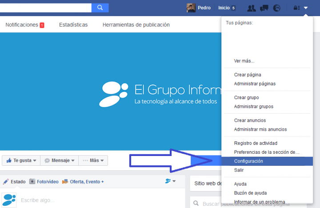Click the Facebook search input field

click(46, 8)
